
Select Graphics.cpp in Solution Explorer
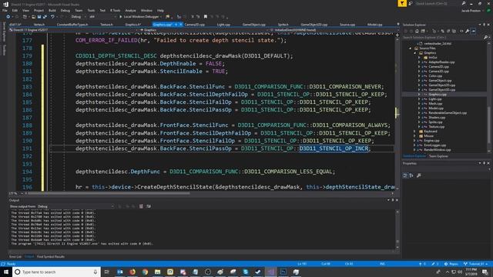(438, 94)
